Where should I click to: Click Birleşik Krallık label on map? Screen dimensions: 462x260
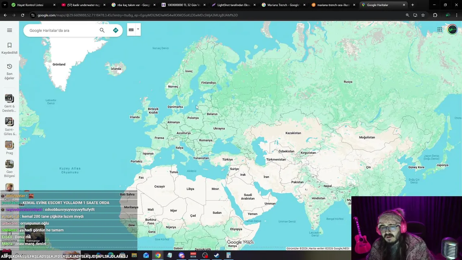(x=153, y=111)
